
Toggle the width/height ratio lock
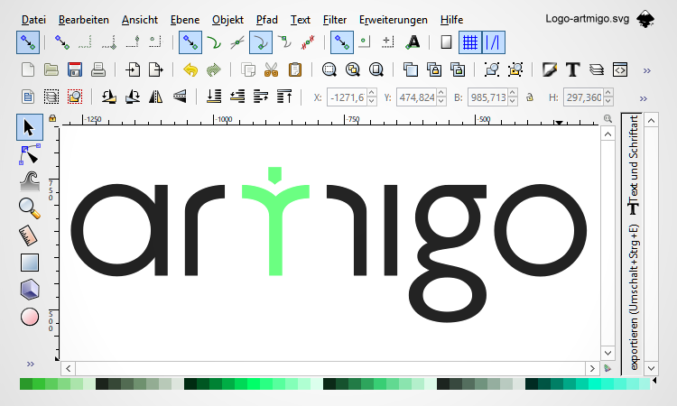click(529, 97)
